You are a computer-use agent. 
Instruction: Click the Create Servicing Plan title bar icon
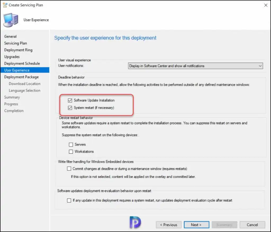tap(5, 5)
